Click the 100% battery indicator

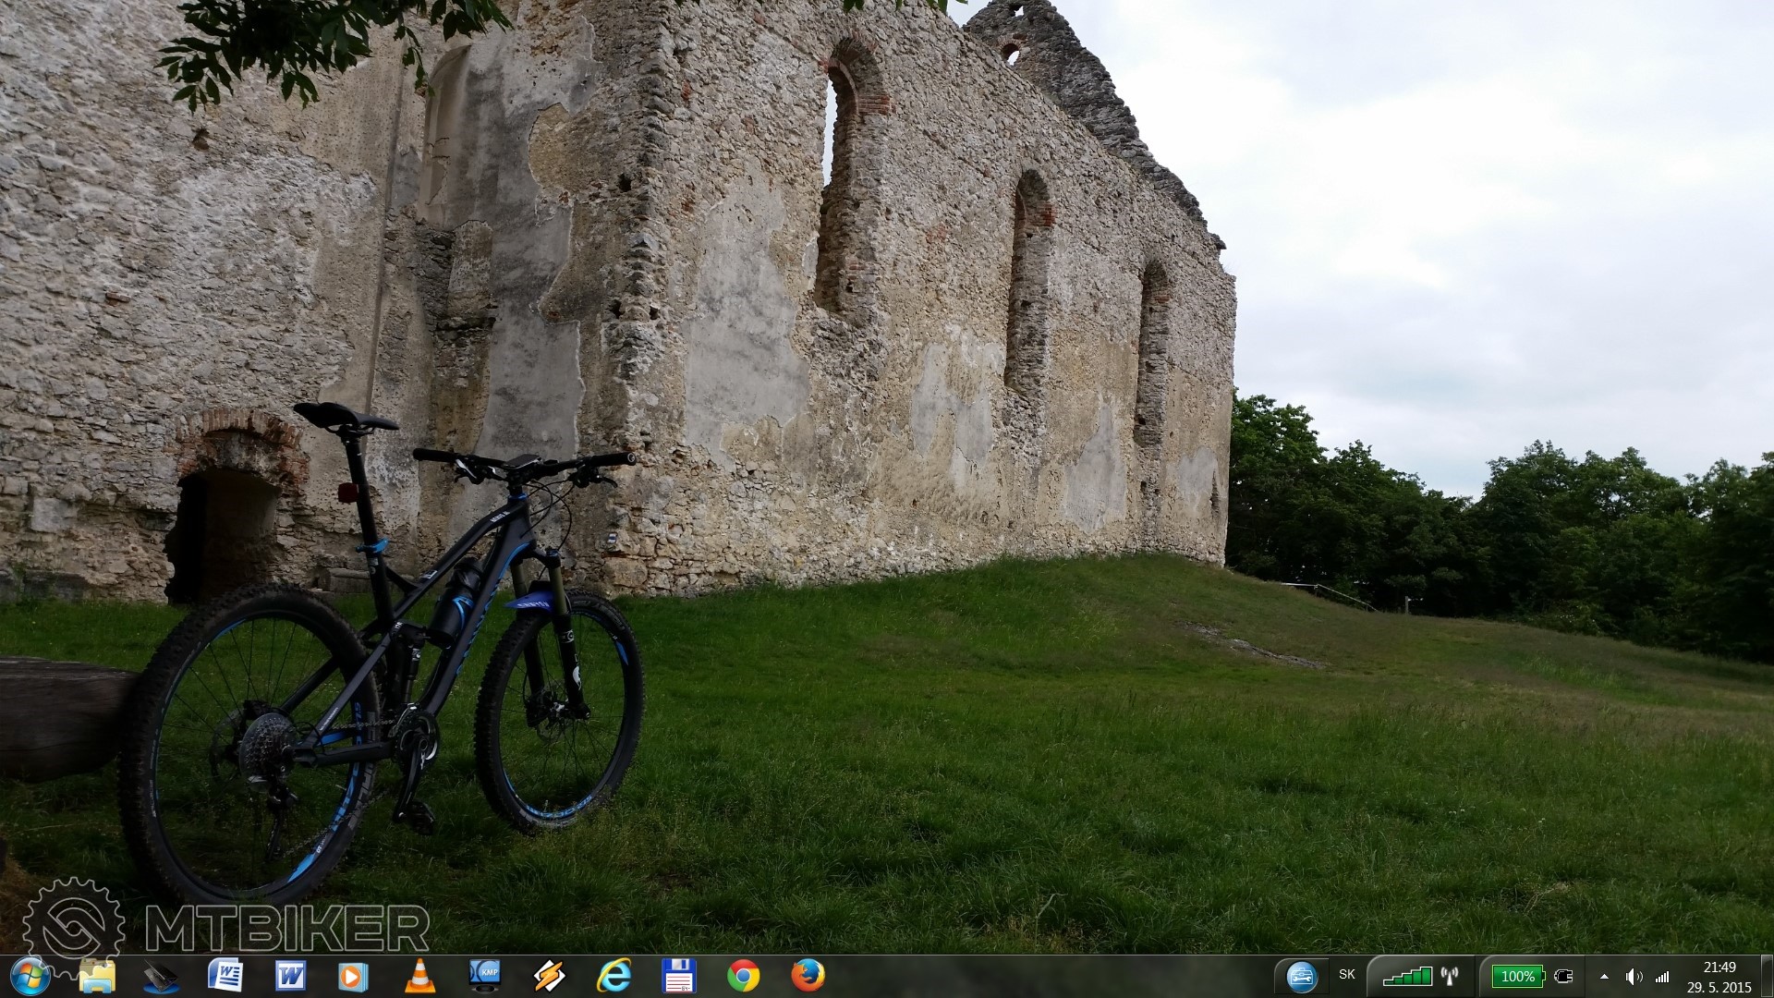tap(1517, 976)
